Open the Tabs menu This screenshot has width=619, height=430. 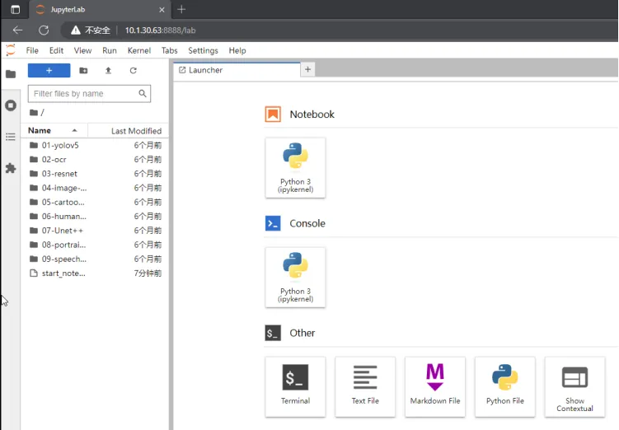pos(169,50)
